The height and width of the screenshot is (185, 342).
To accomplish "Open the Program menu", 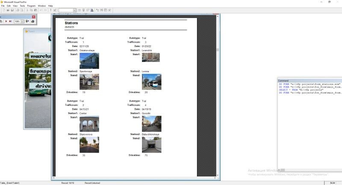I will 31,6.
